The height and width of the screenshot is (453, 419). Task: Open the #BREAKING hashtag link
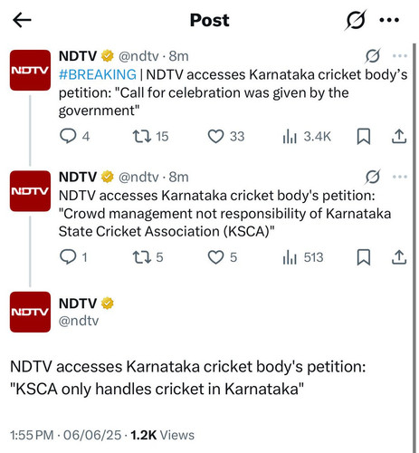pyautogui.click(x=98, y=74)
